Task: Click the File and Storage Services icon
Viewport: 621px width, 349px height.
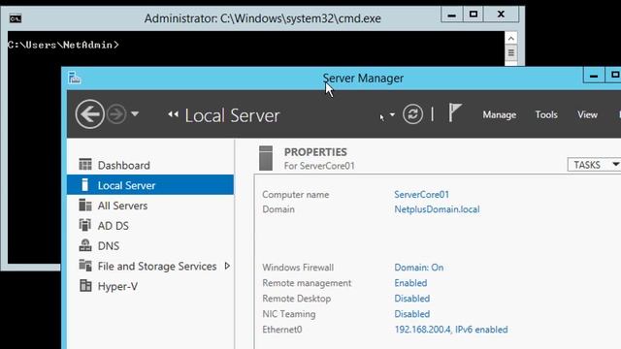Action: [x=85, y=265]
